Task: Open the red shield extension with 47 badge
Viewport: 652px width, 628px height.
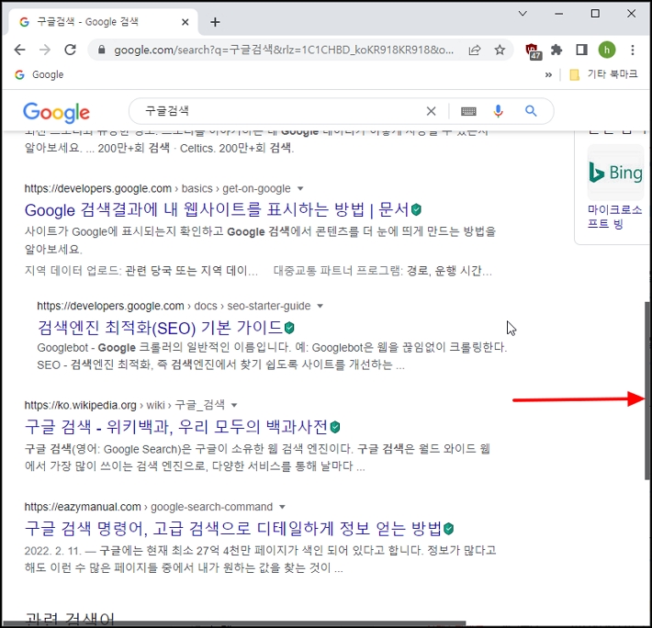Action: 533,51
